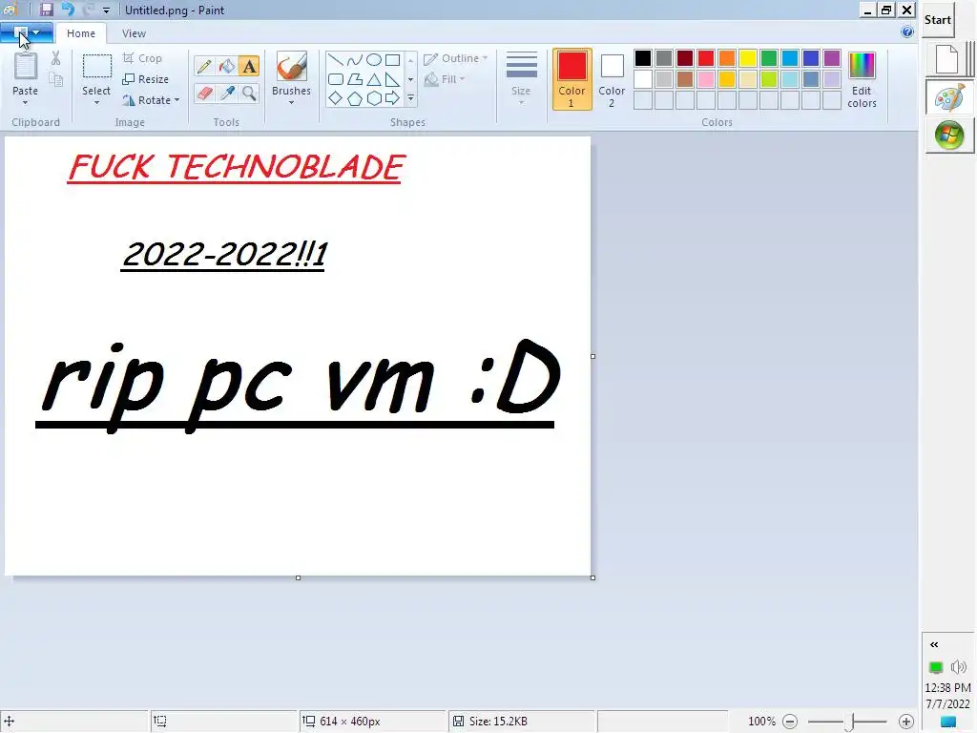Zoom out with the minus button
Image resolution: width=977 pixels, height=733 pixels.
(x=790, y=722)
